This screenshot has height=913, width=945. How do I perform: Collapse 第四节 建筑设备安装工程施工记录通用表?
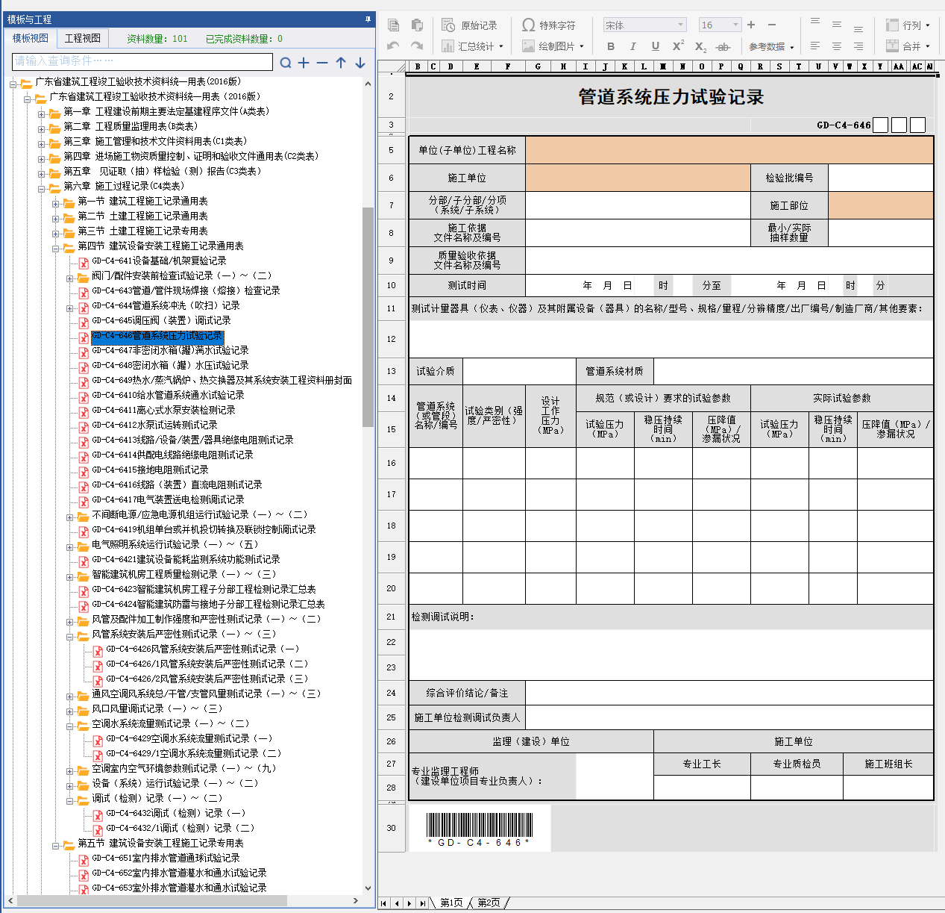click(56, 249)
